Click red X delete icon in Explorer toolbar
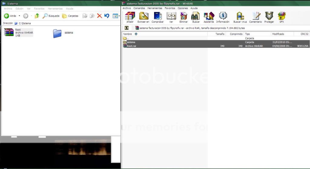The width and height of the screenshot is (310, 169). click(99, 16)
